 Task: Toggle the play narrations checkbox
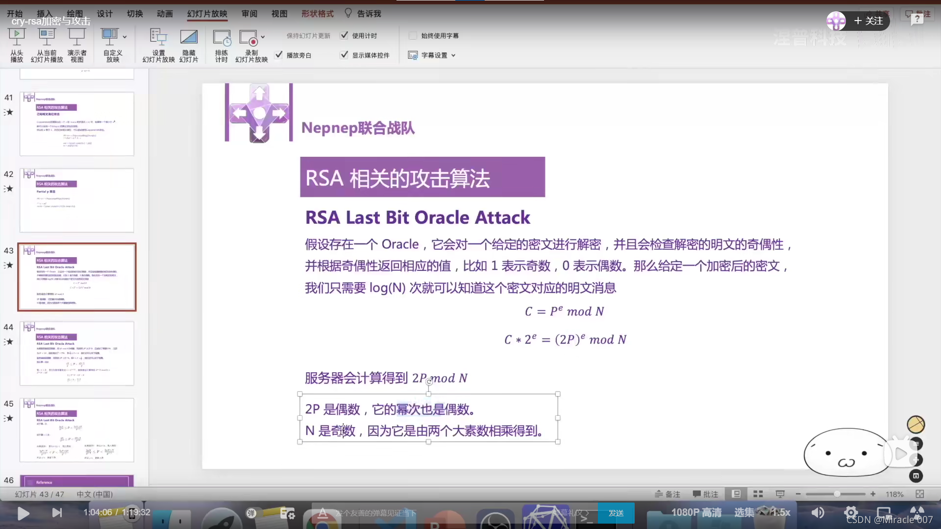279,55
